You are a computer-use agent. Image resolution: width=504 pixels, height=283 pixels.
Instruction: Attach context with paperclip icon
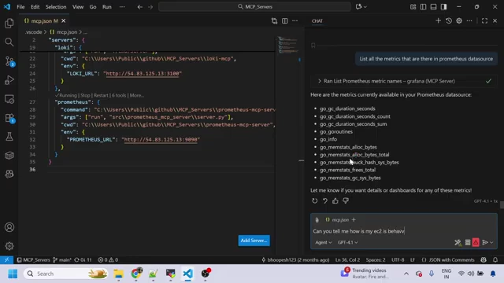317,220
